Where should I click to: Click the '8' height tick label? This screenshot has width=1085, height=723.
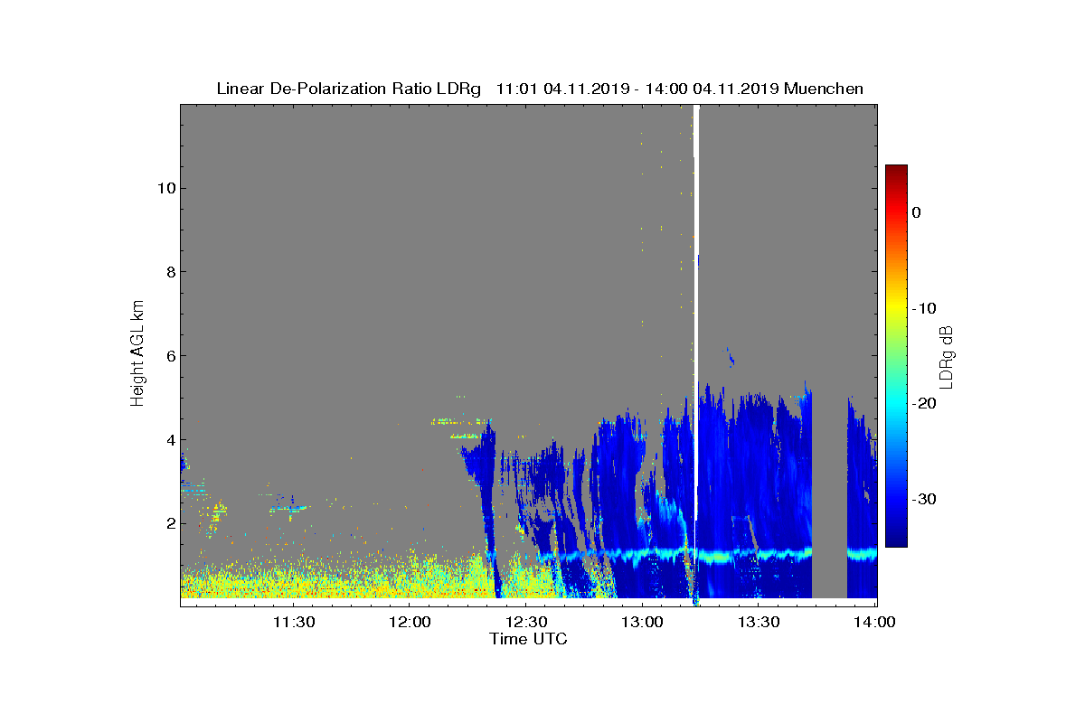(x=169, y=272)
